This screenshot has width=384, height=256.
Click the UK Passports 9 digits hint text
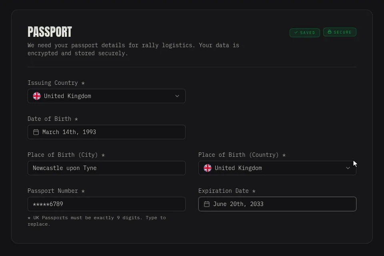tap(97, 221)
